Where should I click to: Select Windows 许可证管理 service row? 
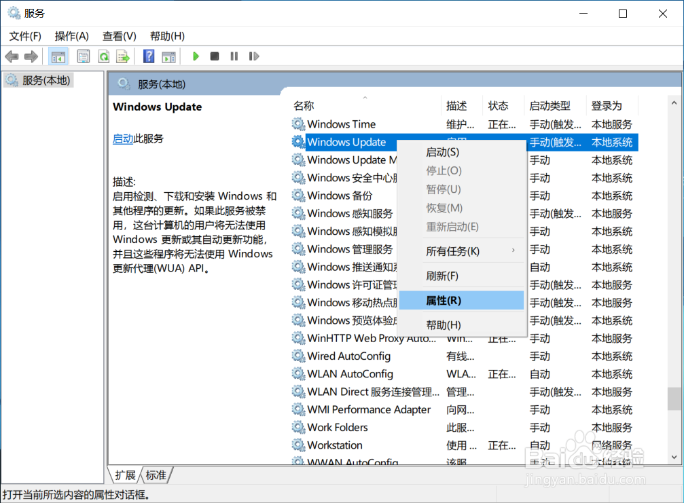click(465, 285)
